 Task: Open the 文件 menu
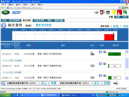coord(4,5)
